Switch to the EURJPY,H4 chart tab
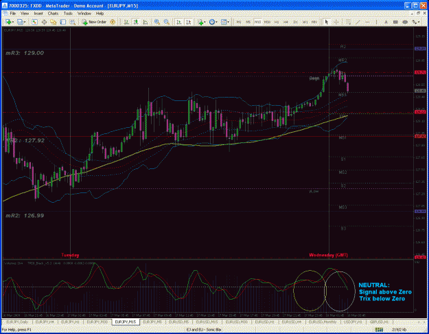Image resolution: width=429 pixels, height=334 pixels. (45, 322)
